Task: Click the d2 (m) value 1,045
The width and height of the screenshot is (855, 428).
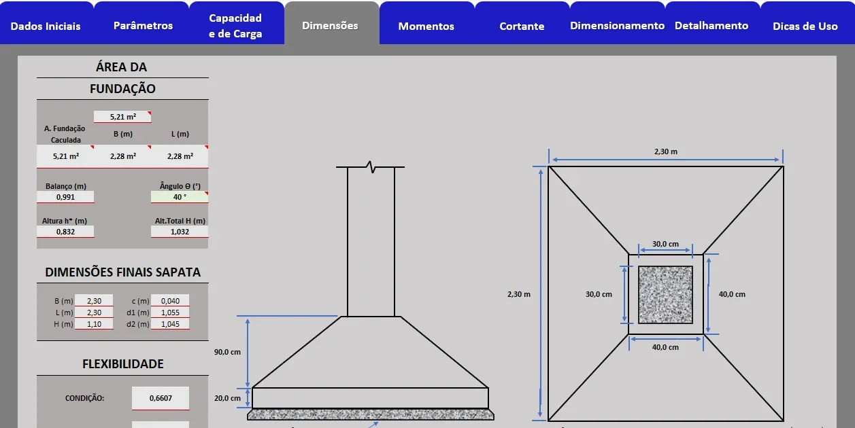Action: [x=170, y=324]
